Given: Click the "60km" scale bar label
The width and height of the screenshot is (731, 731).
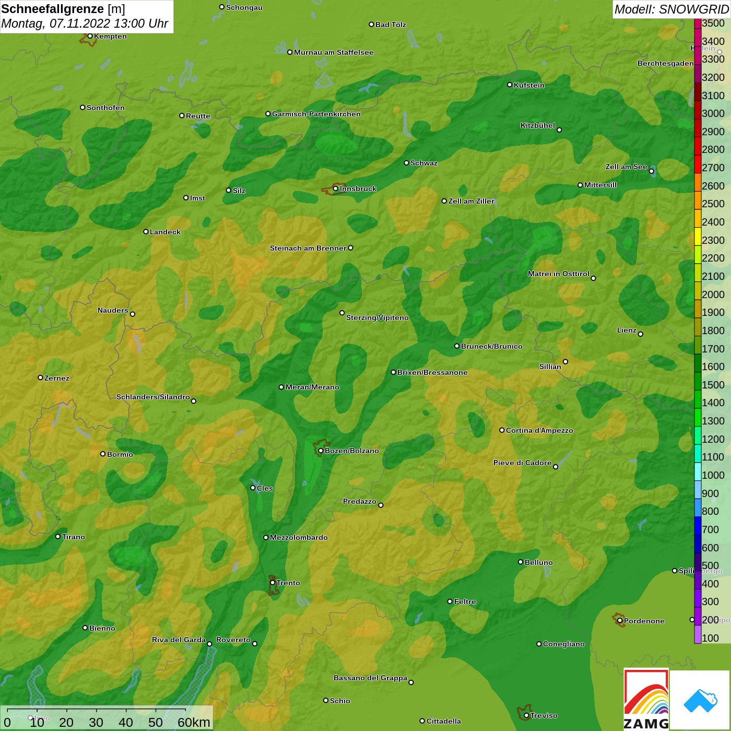Looking at the screenshot, I should tap(194, 722).
